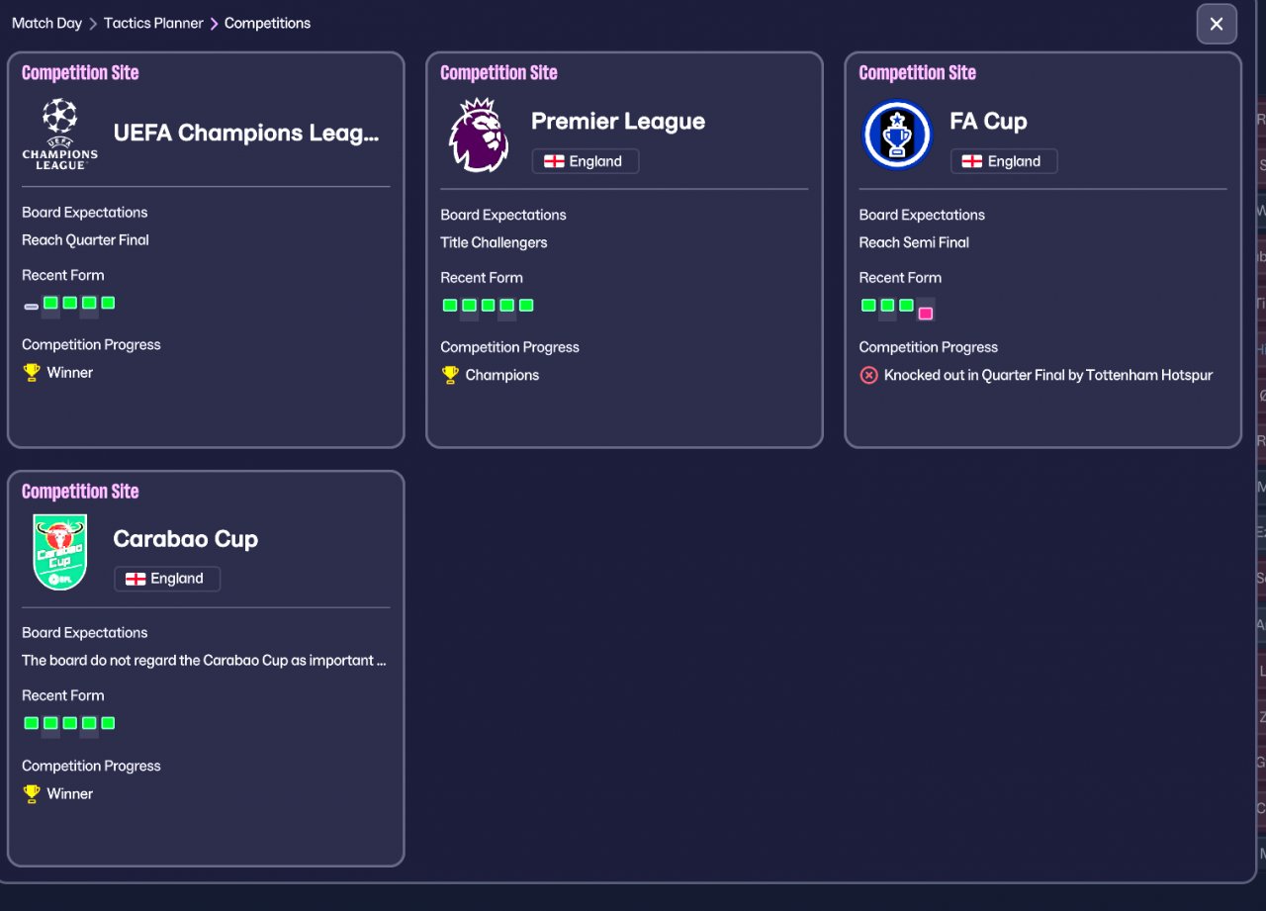Click the Premier League lion logo
Image resolution: width=1266 pixels, height=911 pixels.
click(x=479, y=135)
